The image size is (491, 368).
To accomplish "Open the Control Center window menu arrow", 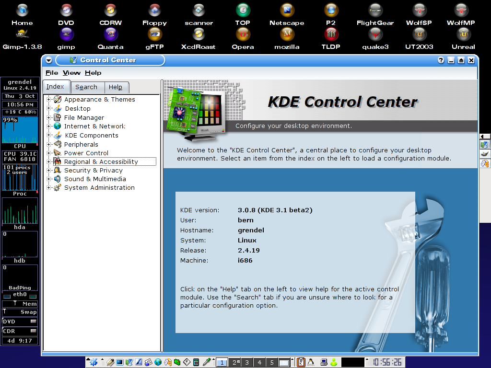I will [48, 60].
